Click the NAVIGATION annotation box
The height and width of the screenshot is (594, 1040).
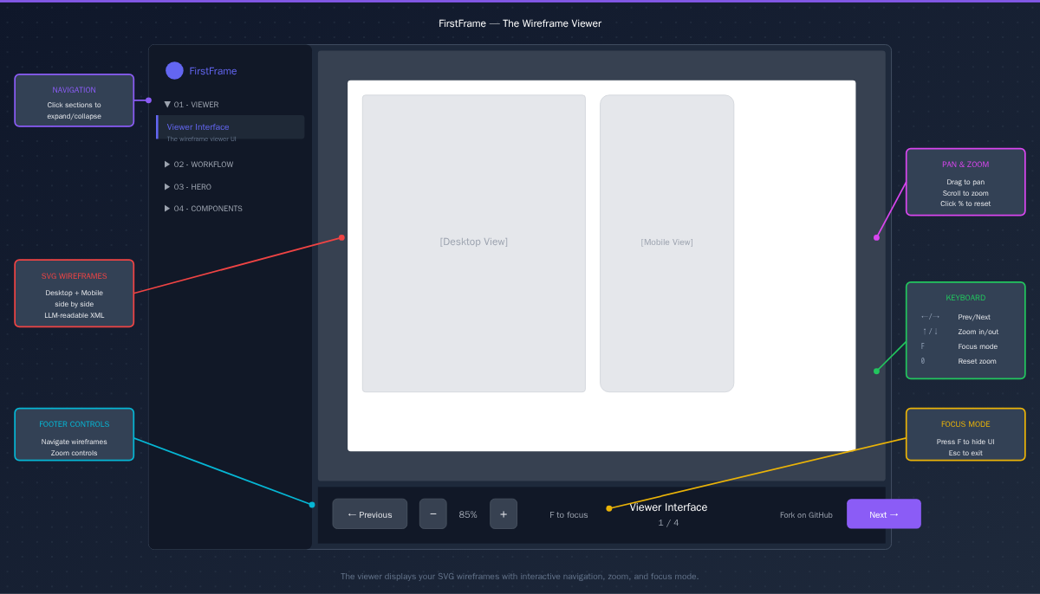[75, 100]
